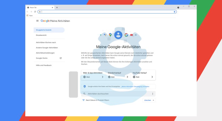The height and width of the screenshot is (121, 222).
Task: Click the Aus status of YouTube-Verlauf
Action: (x=136, y=77)
